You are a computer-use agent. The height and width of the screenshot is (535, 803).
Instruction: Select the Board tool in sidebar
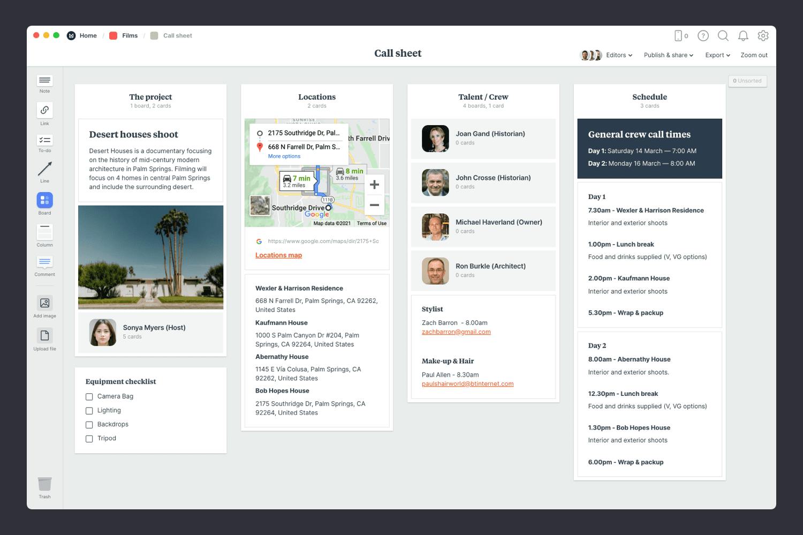pyautogui.click(x=44, y=200)
